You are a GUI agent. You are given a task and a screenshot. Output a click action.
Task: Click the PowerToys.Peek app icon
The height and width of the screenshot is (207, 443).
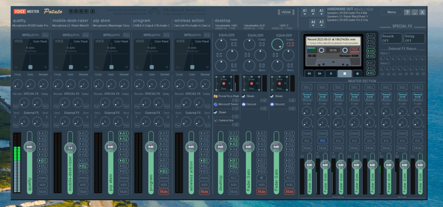tap(216, 96)
